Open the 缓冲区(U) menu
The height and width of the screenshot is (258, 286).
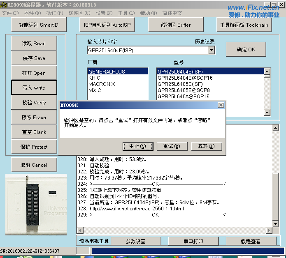tap(79, 13)
